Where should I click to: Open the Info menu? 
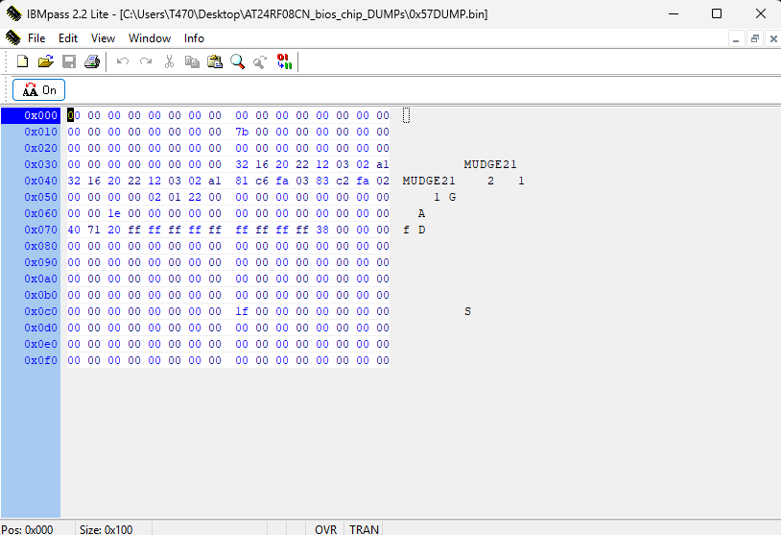click(x=194, y=38)
